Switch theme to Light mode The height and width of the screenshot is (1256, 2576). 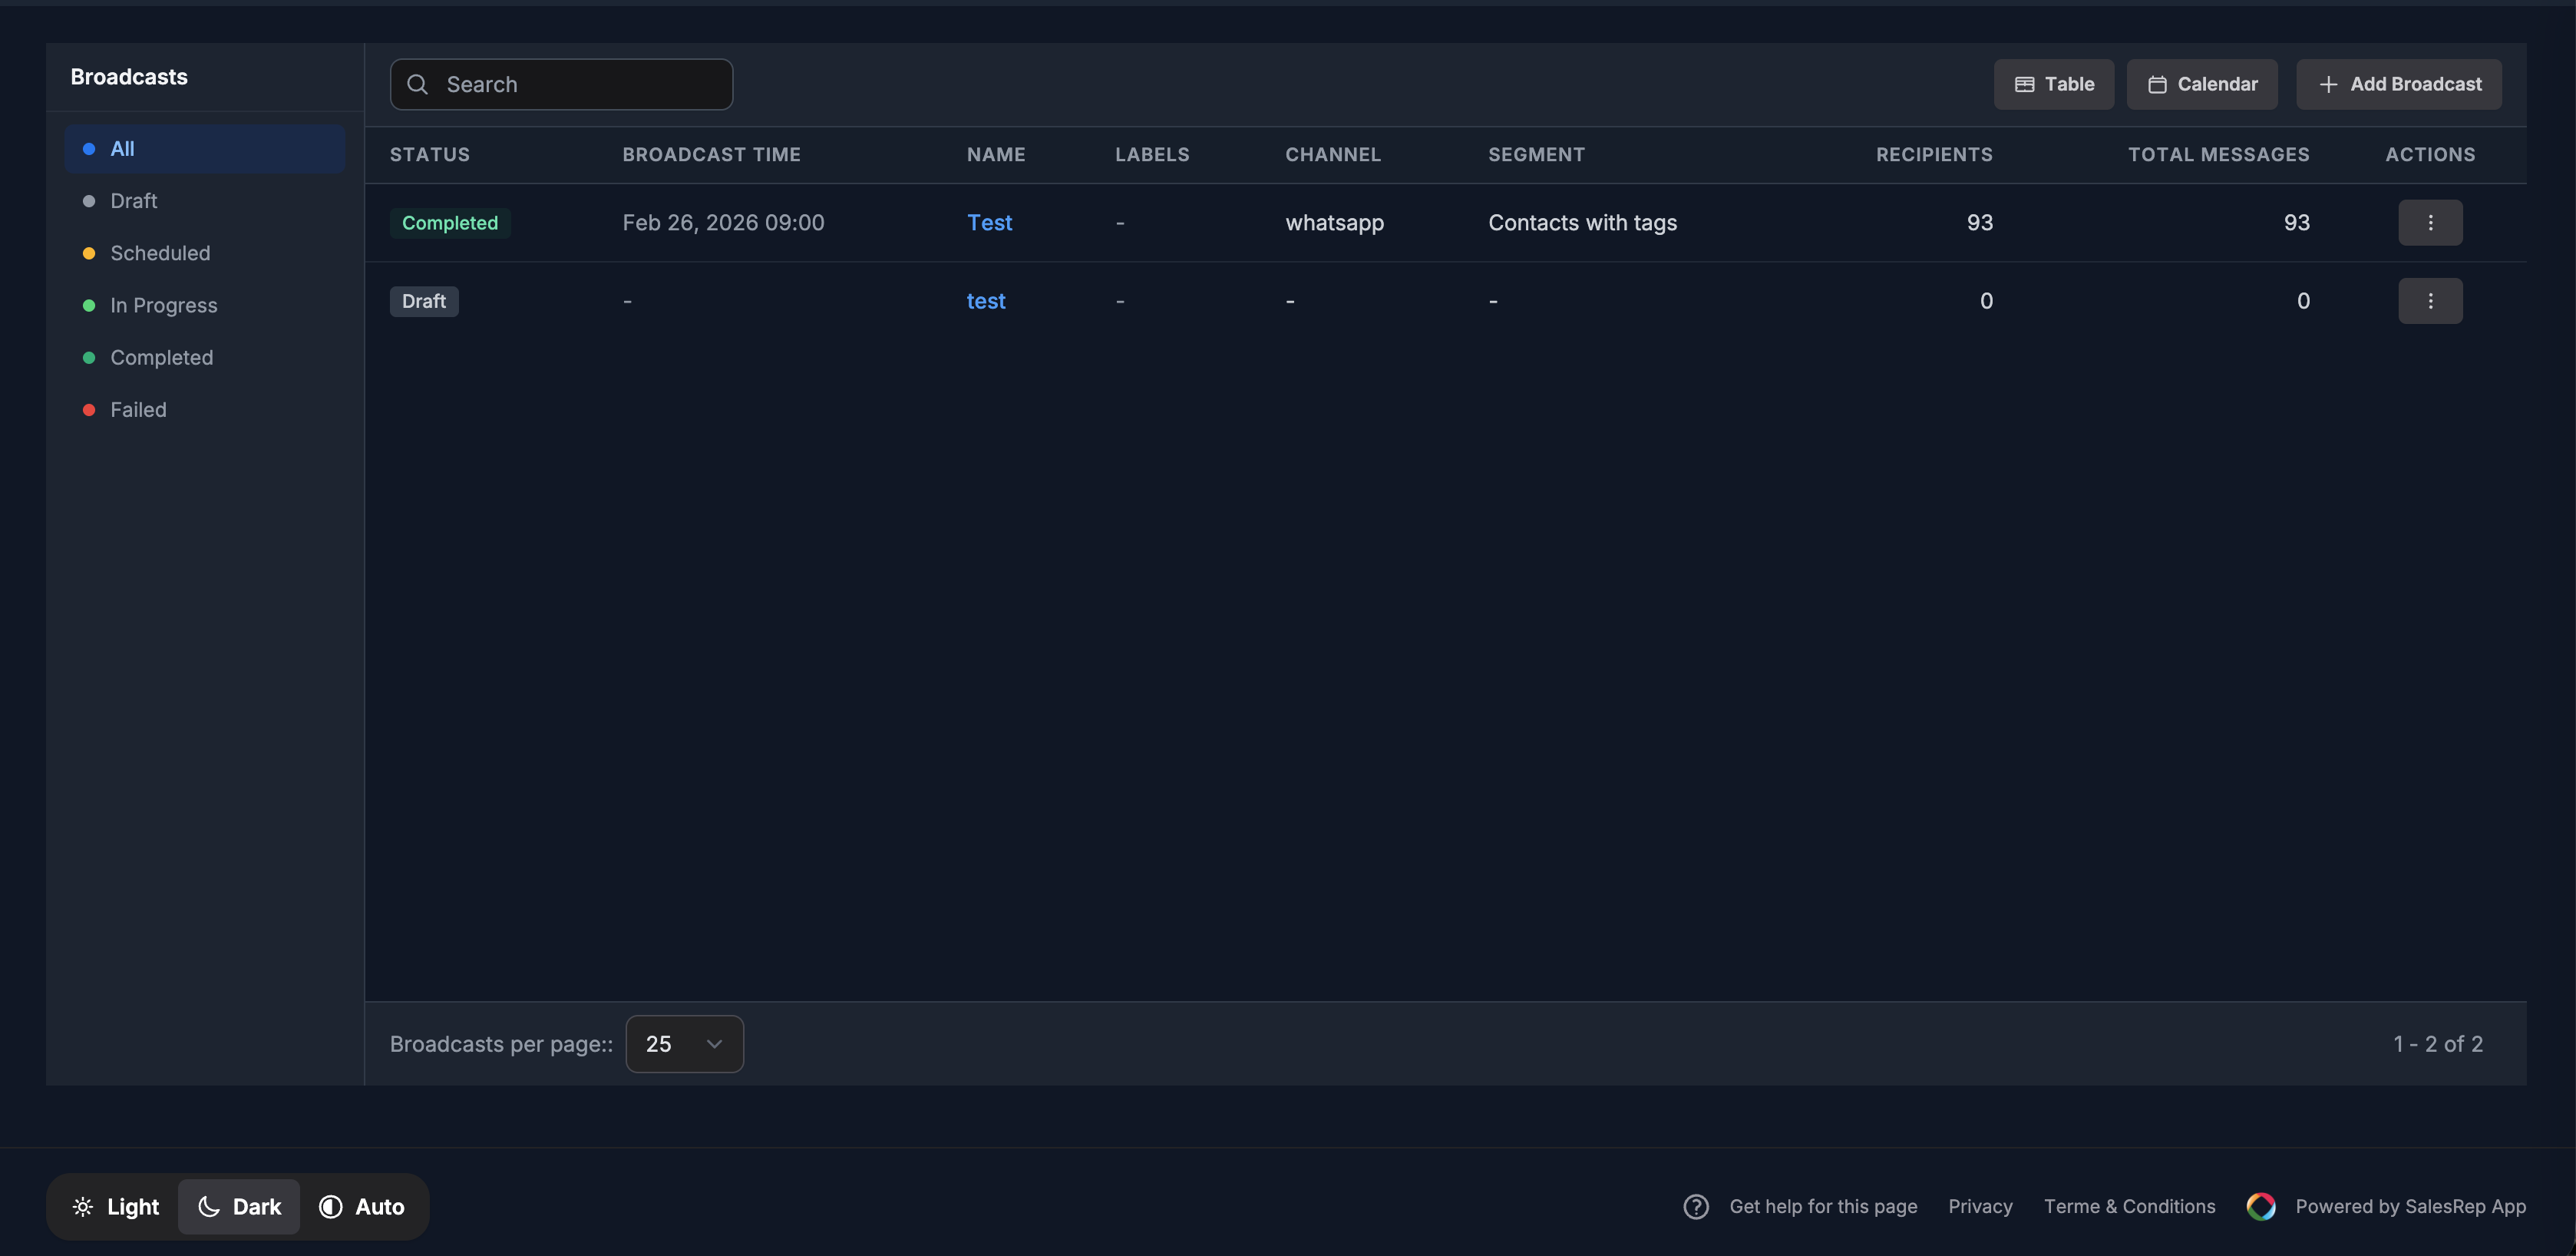click(x=115, y=1207)
